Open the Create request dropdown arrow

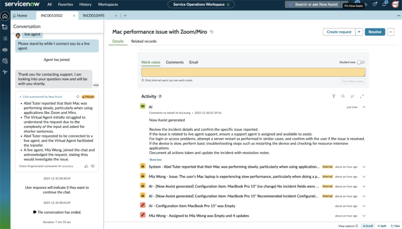(359, 32)
